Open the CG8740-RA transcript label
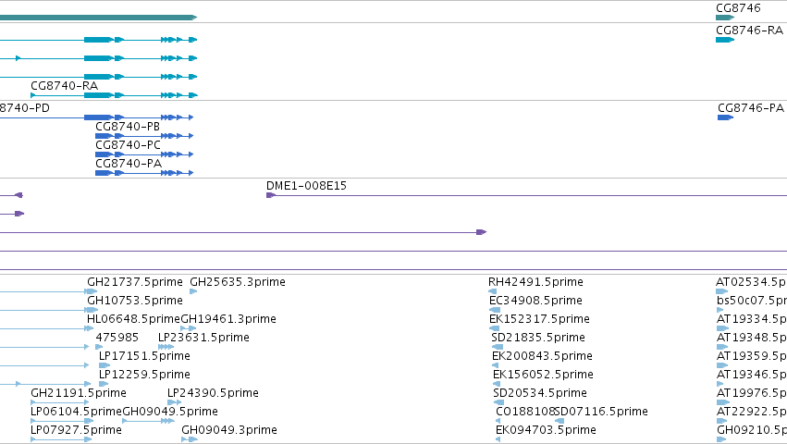 click(x=64, y=86)
